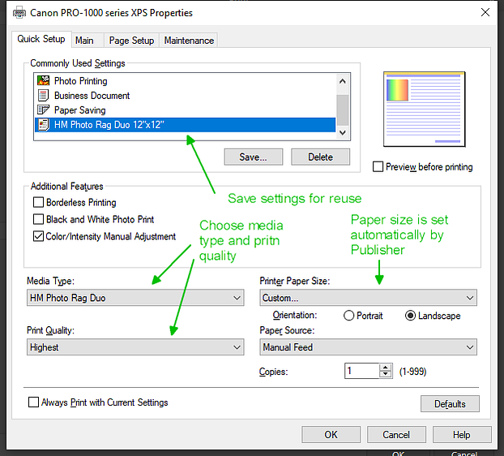
Task: Open the Print Quality dropdown
Action: 135,347
